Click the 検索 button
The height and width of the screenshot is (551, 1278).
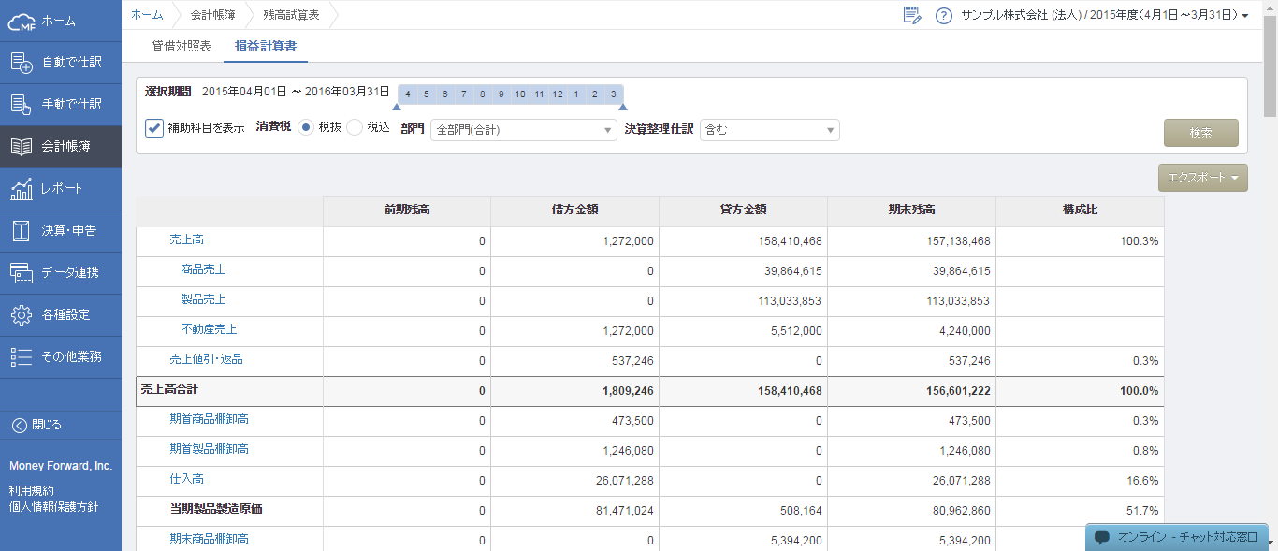(1201, 133)
